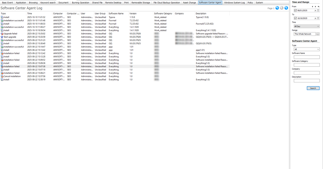Click the Company input field
The image size is (323, 169).
point(306,73)
